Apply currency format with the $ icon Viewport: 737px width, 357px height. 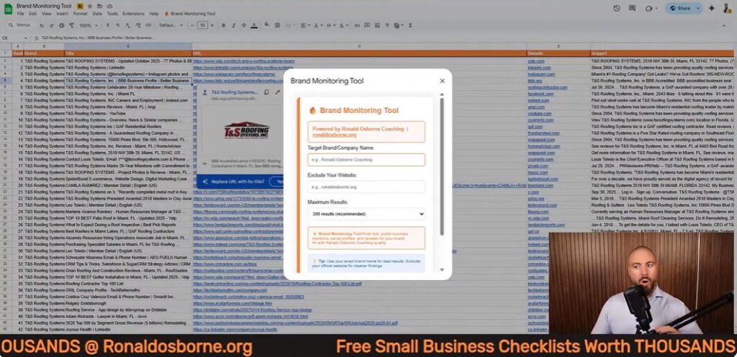click(108, 25)
